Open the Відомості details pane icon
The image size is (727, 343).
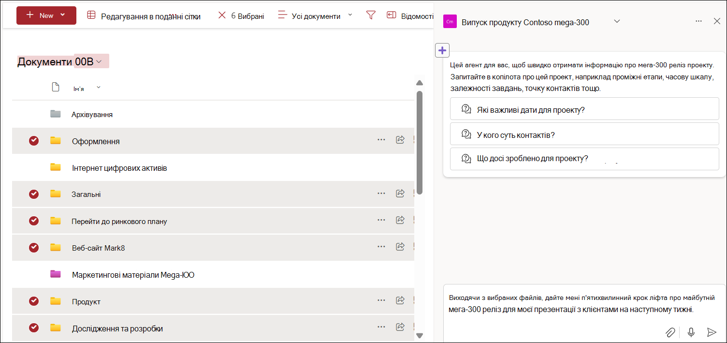[x=391, y=15]
